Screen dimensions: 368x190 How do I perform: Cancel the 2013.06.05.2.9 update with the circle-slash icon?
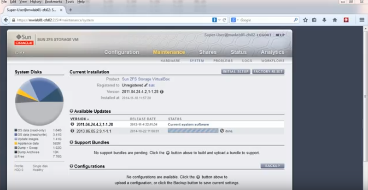click(222, 131)
